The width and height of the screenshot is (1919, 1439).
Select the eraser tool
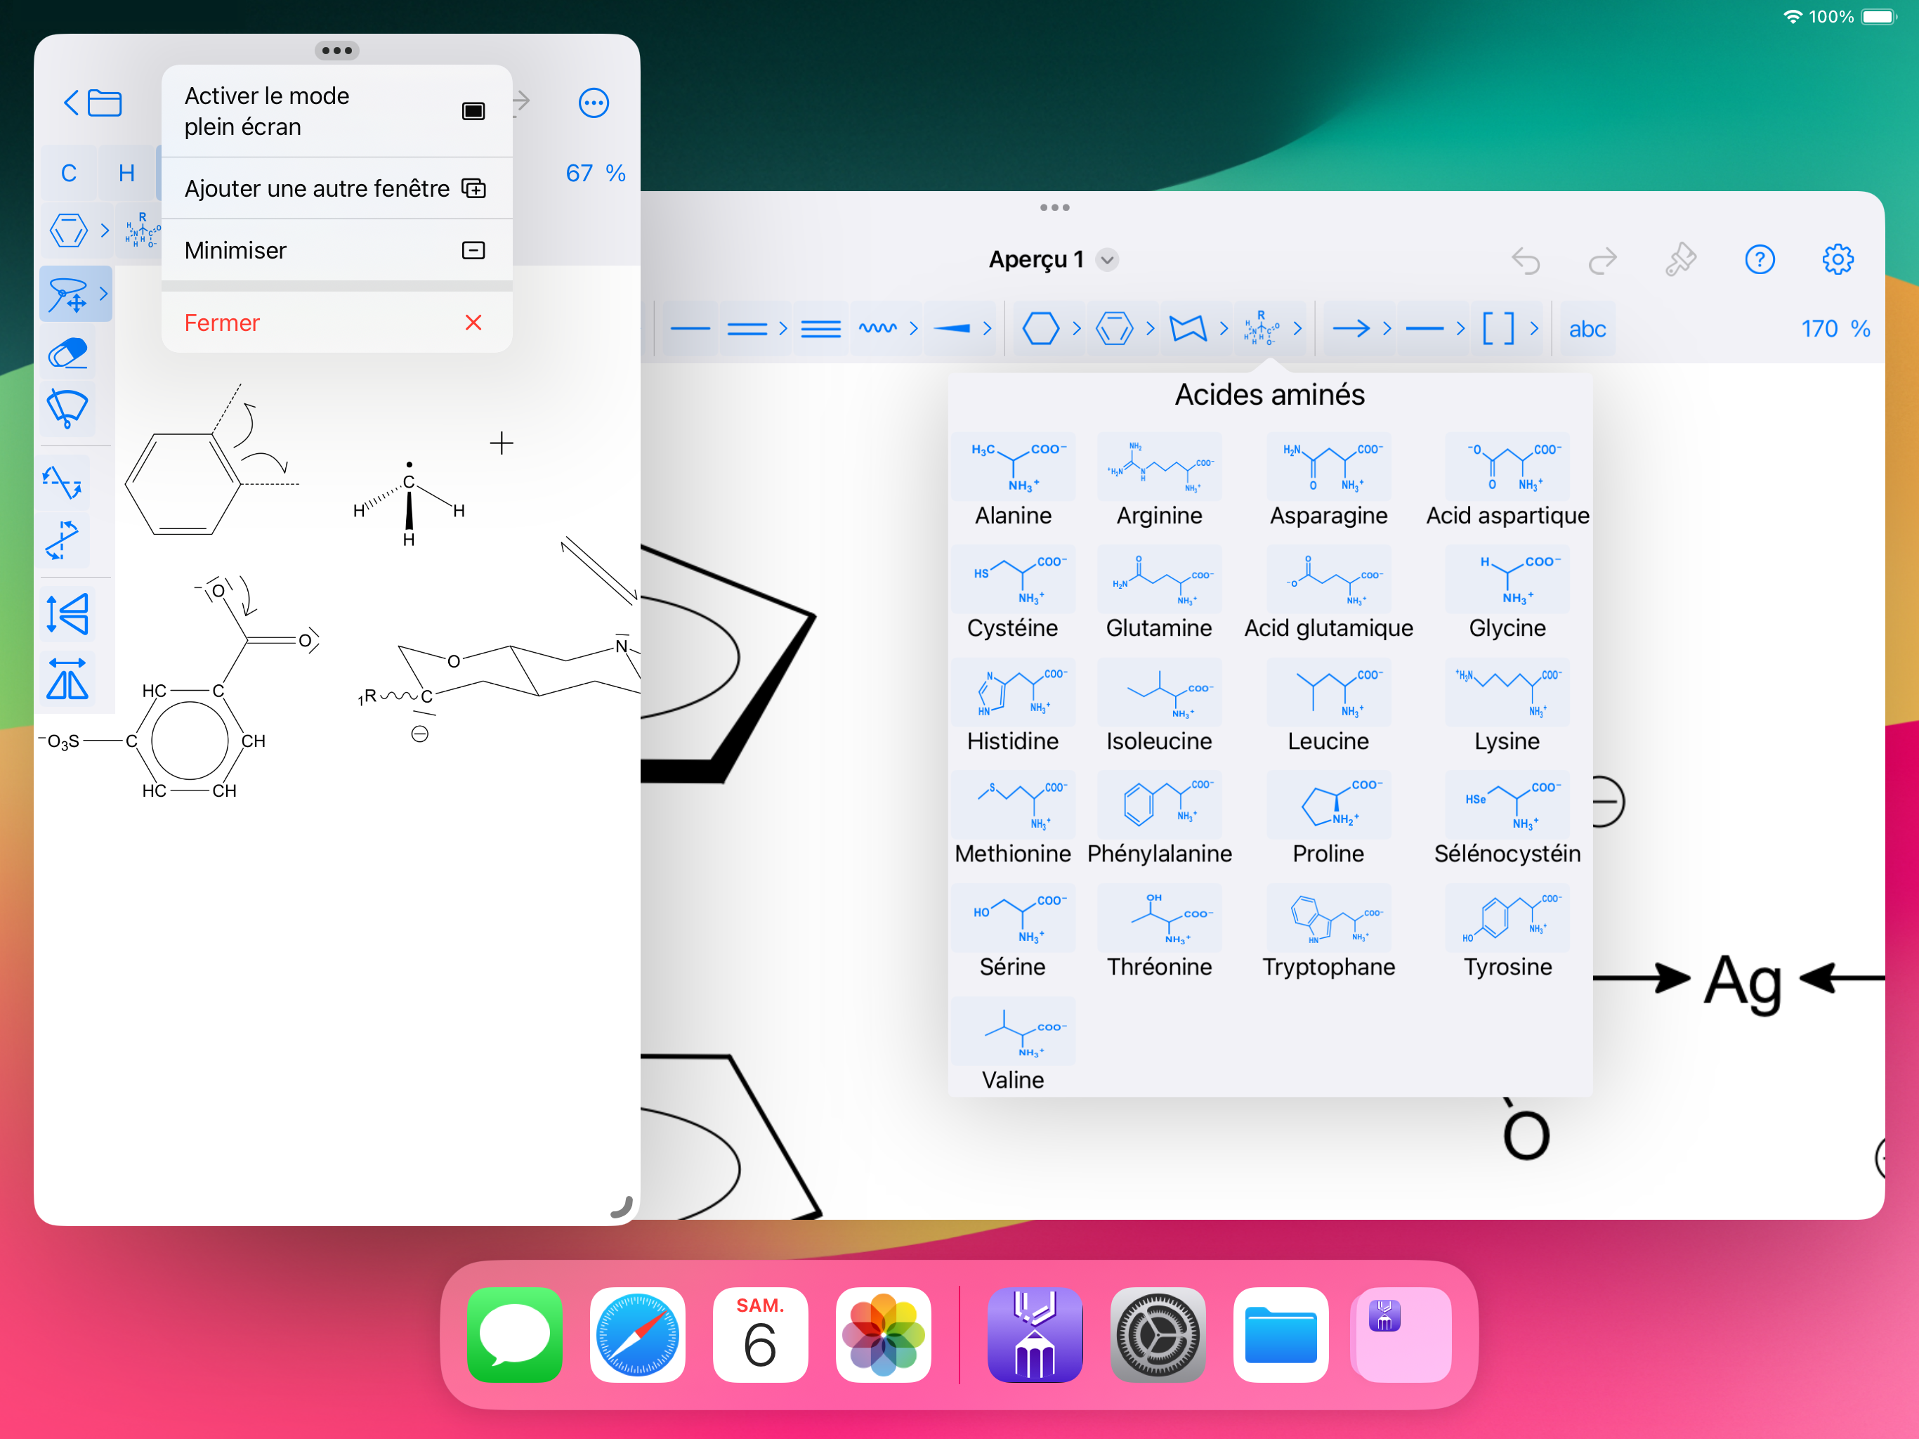(x=67, y=353)
